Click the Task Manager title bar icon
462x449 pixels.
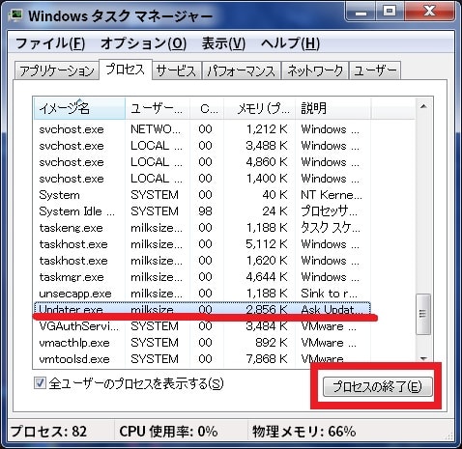15,15
